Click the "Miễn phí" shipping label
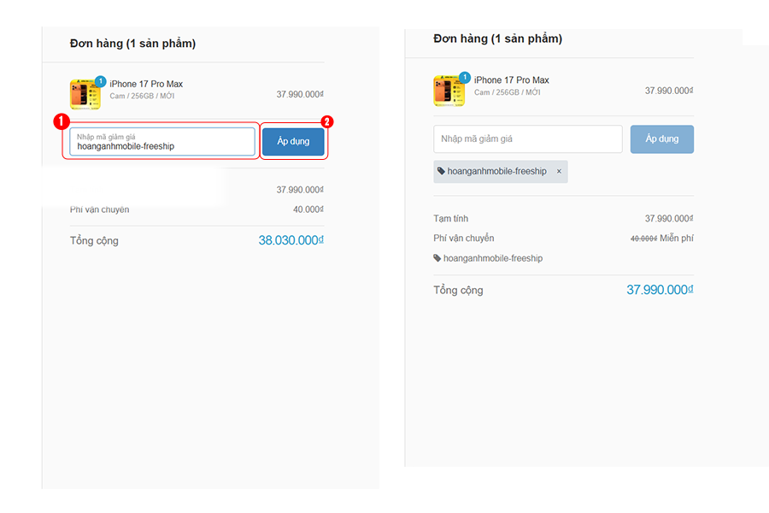The width and height of the screenshot is (769, 513). pyautogui.click(x=676, y=238)
